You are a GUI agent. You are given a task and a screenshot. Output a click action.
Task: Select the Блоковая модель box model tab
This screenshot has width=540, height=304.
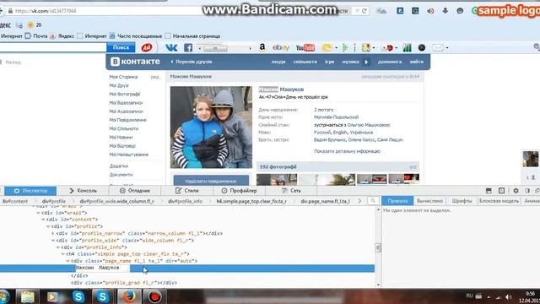499,201
